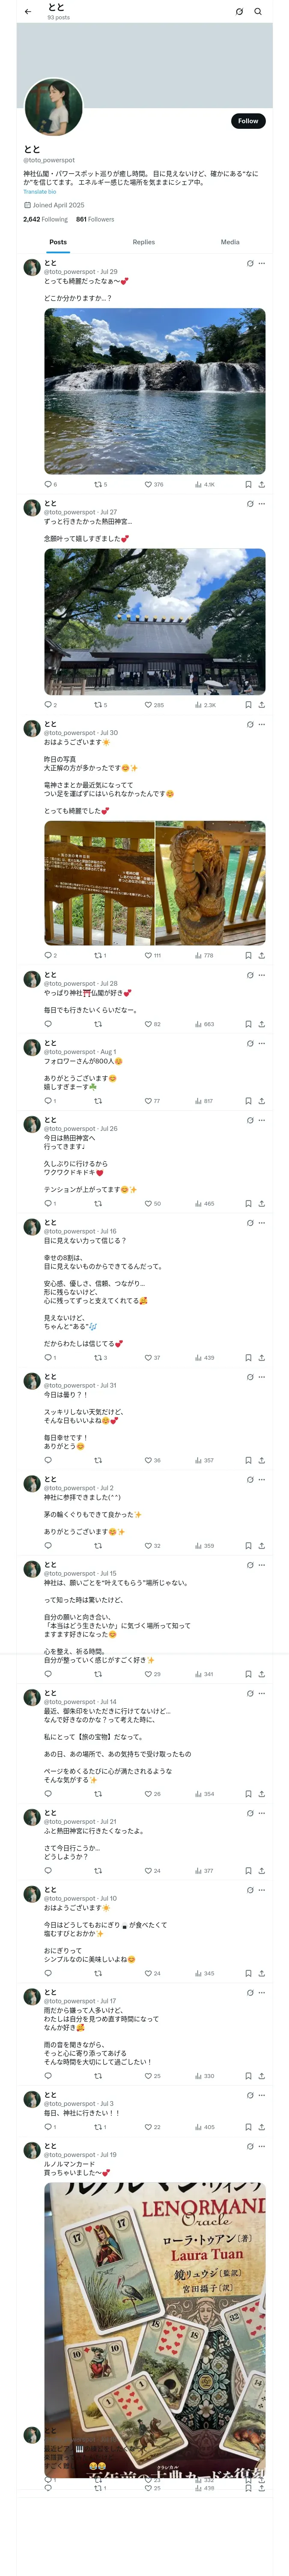Open search with the magnifier icon

pyautogui.click(x=258, y=12)
